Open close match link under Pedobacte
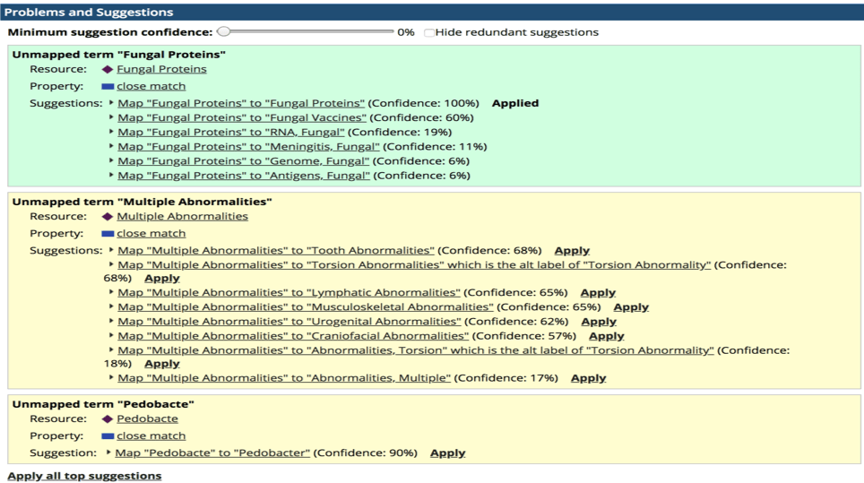Image resolution: width=864 pixels, height=483 pixels. (x=151, y=436)
